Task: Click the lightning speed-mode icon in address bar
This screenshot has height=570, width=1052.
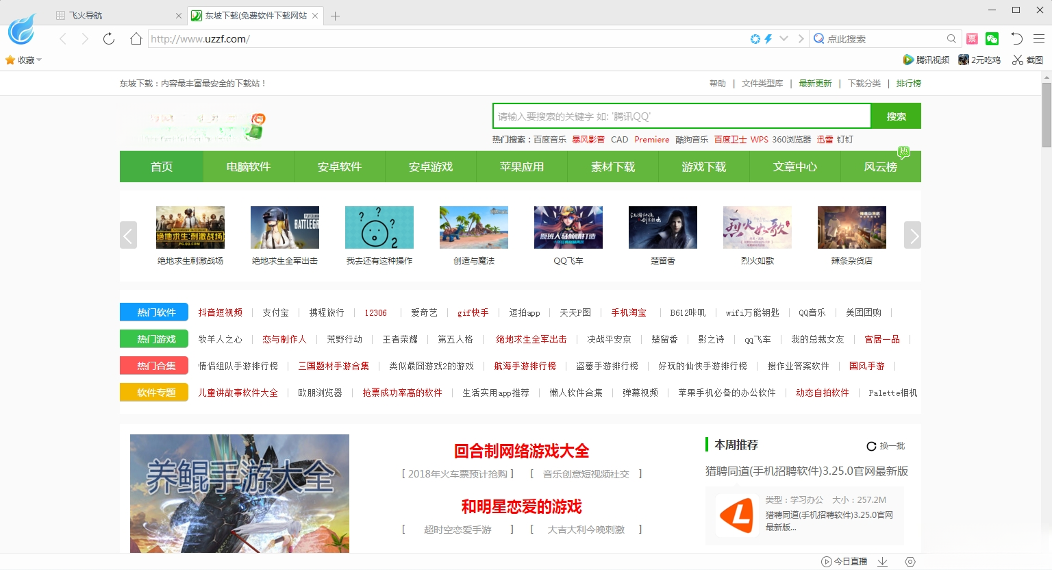Action: (768, 39)
